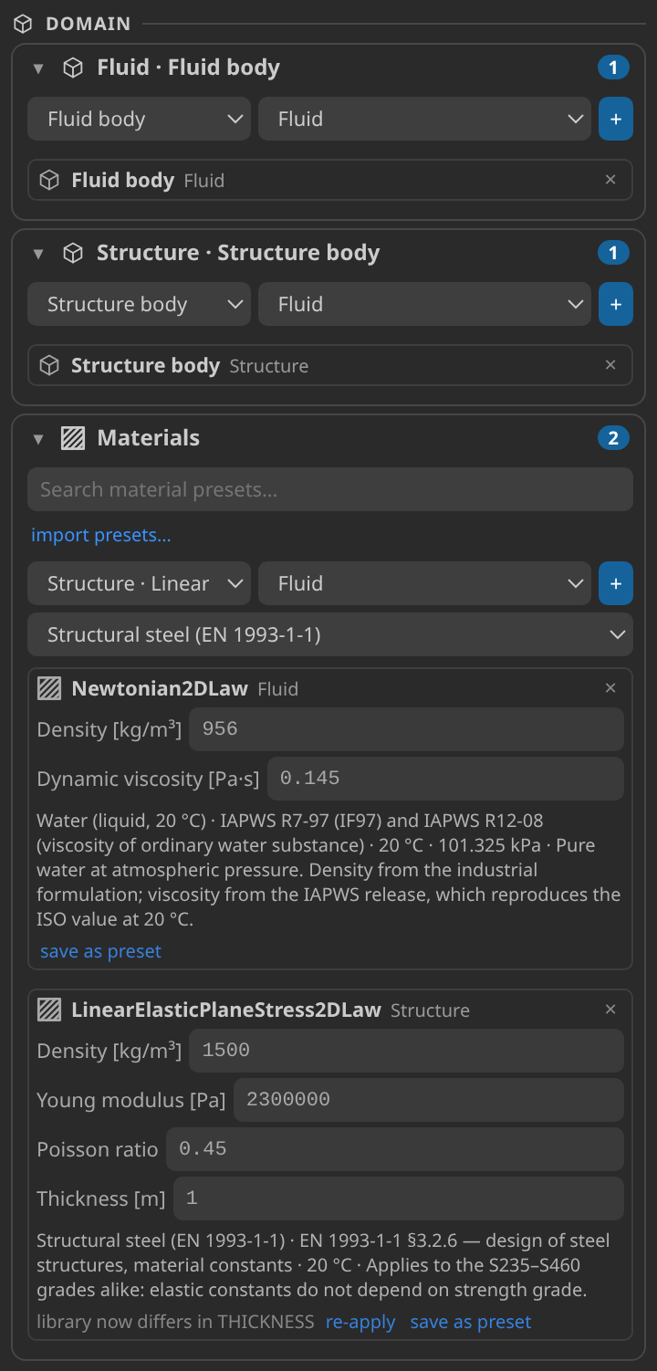Click 'library now differs in THICKNESS' text

point(175,1322)
